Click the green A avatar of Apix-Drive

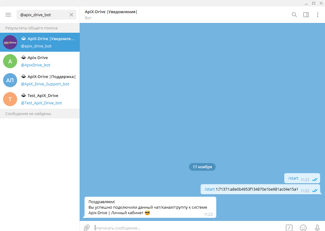(x=10, y=61)
